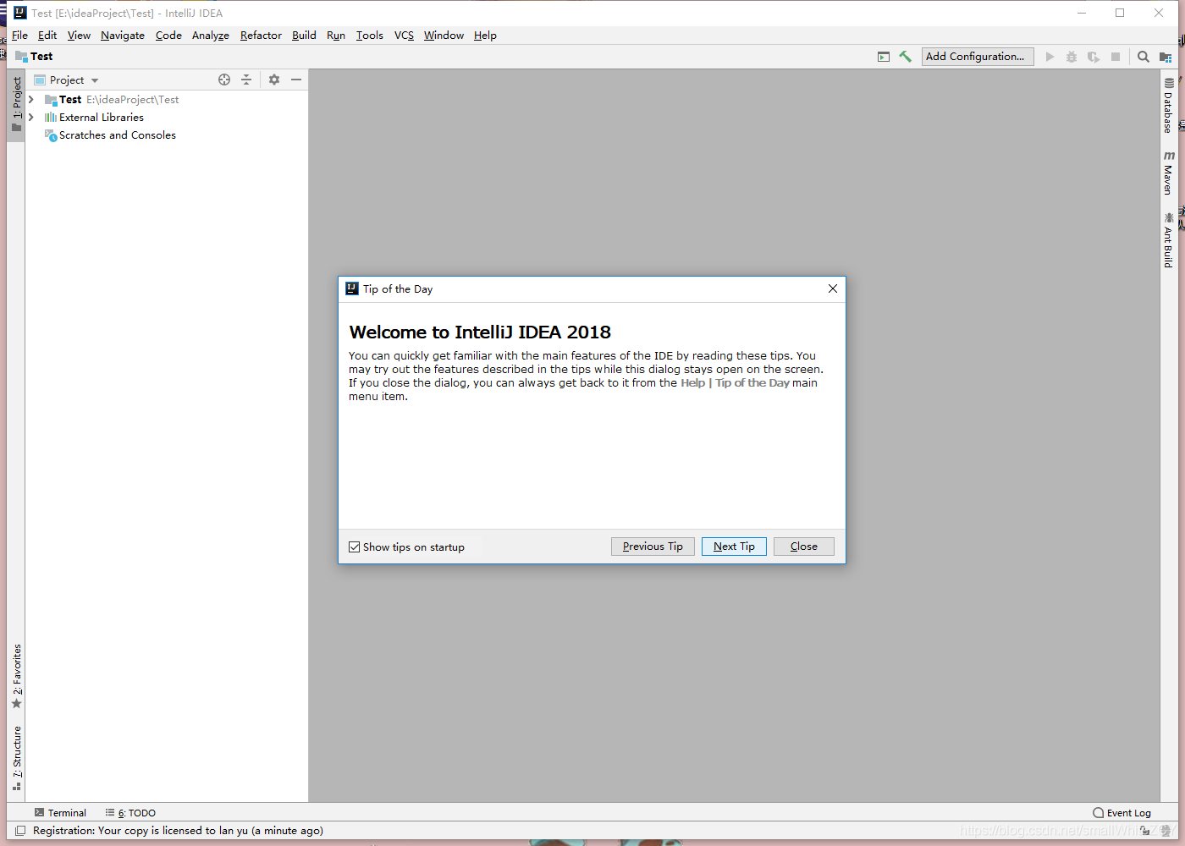Click the IntelliJ logo in Tip of the Day title
This screenshot has width=1185, height=846.
point(352,288)
